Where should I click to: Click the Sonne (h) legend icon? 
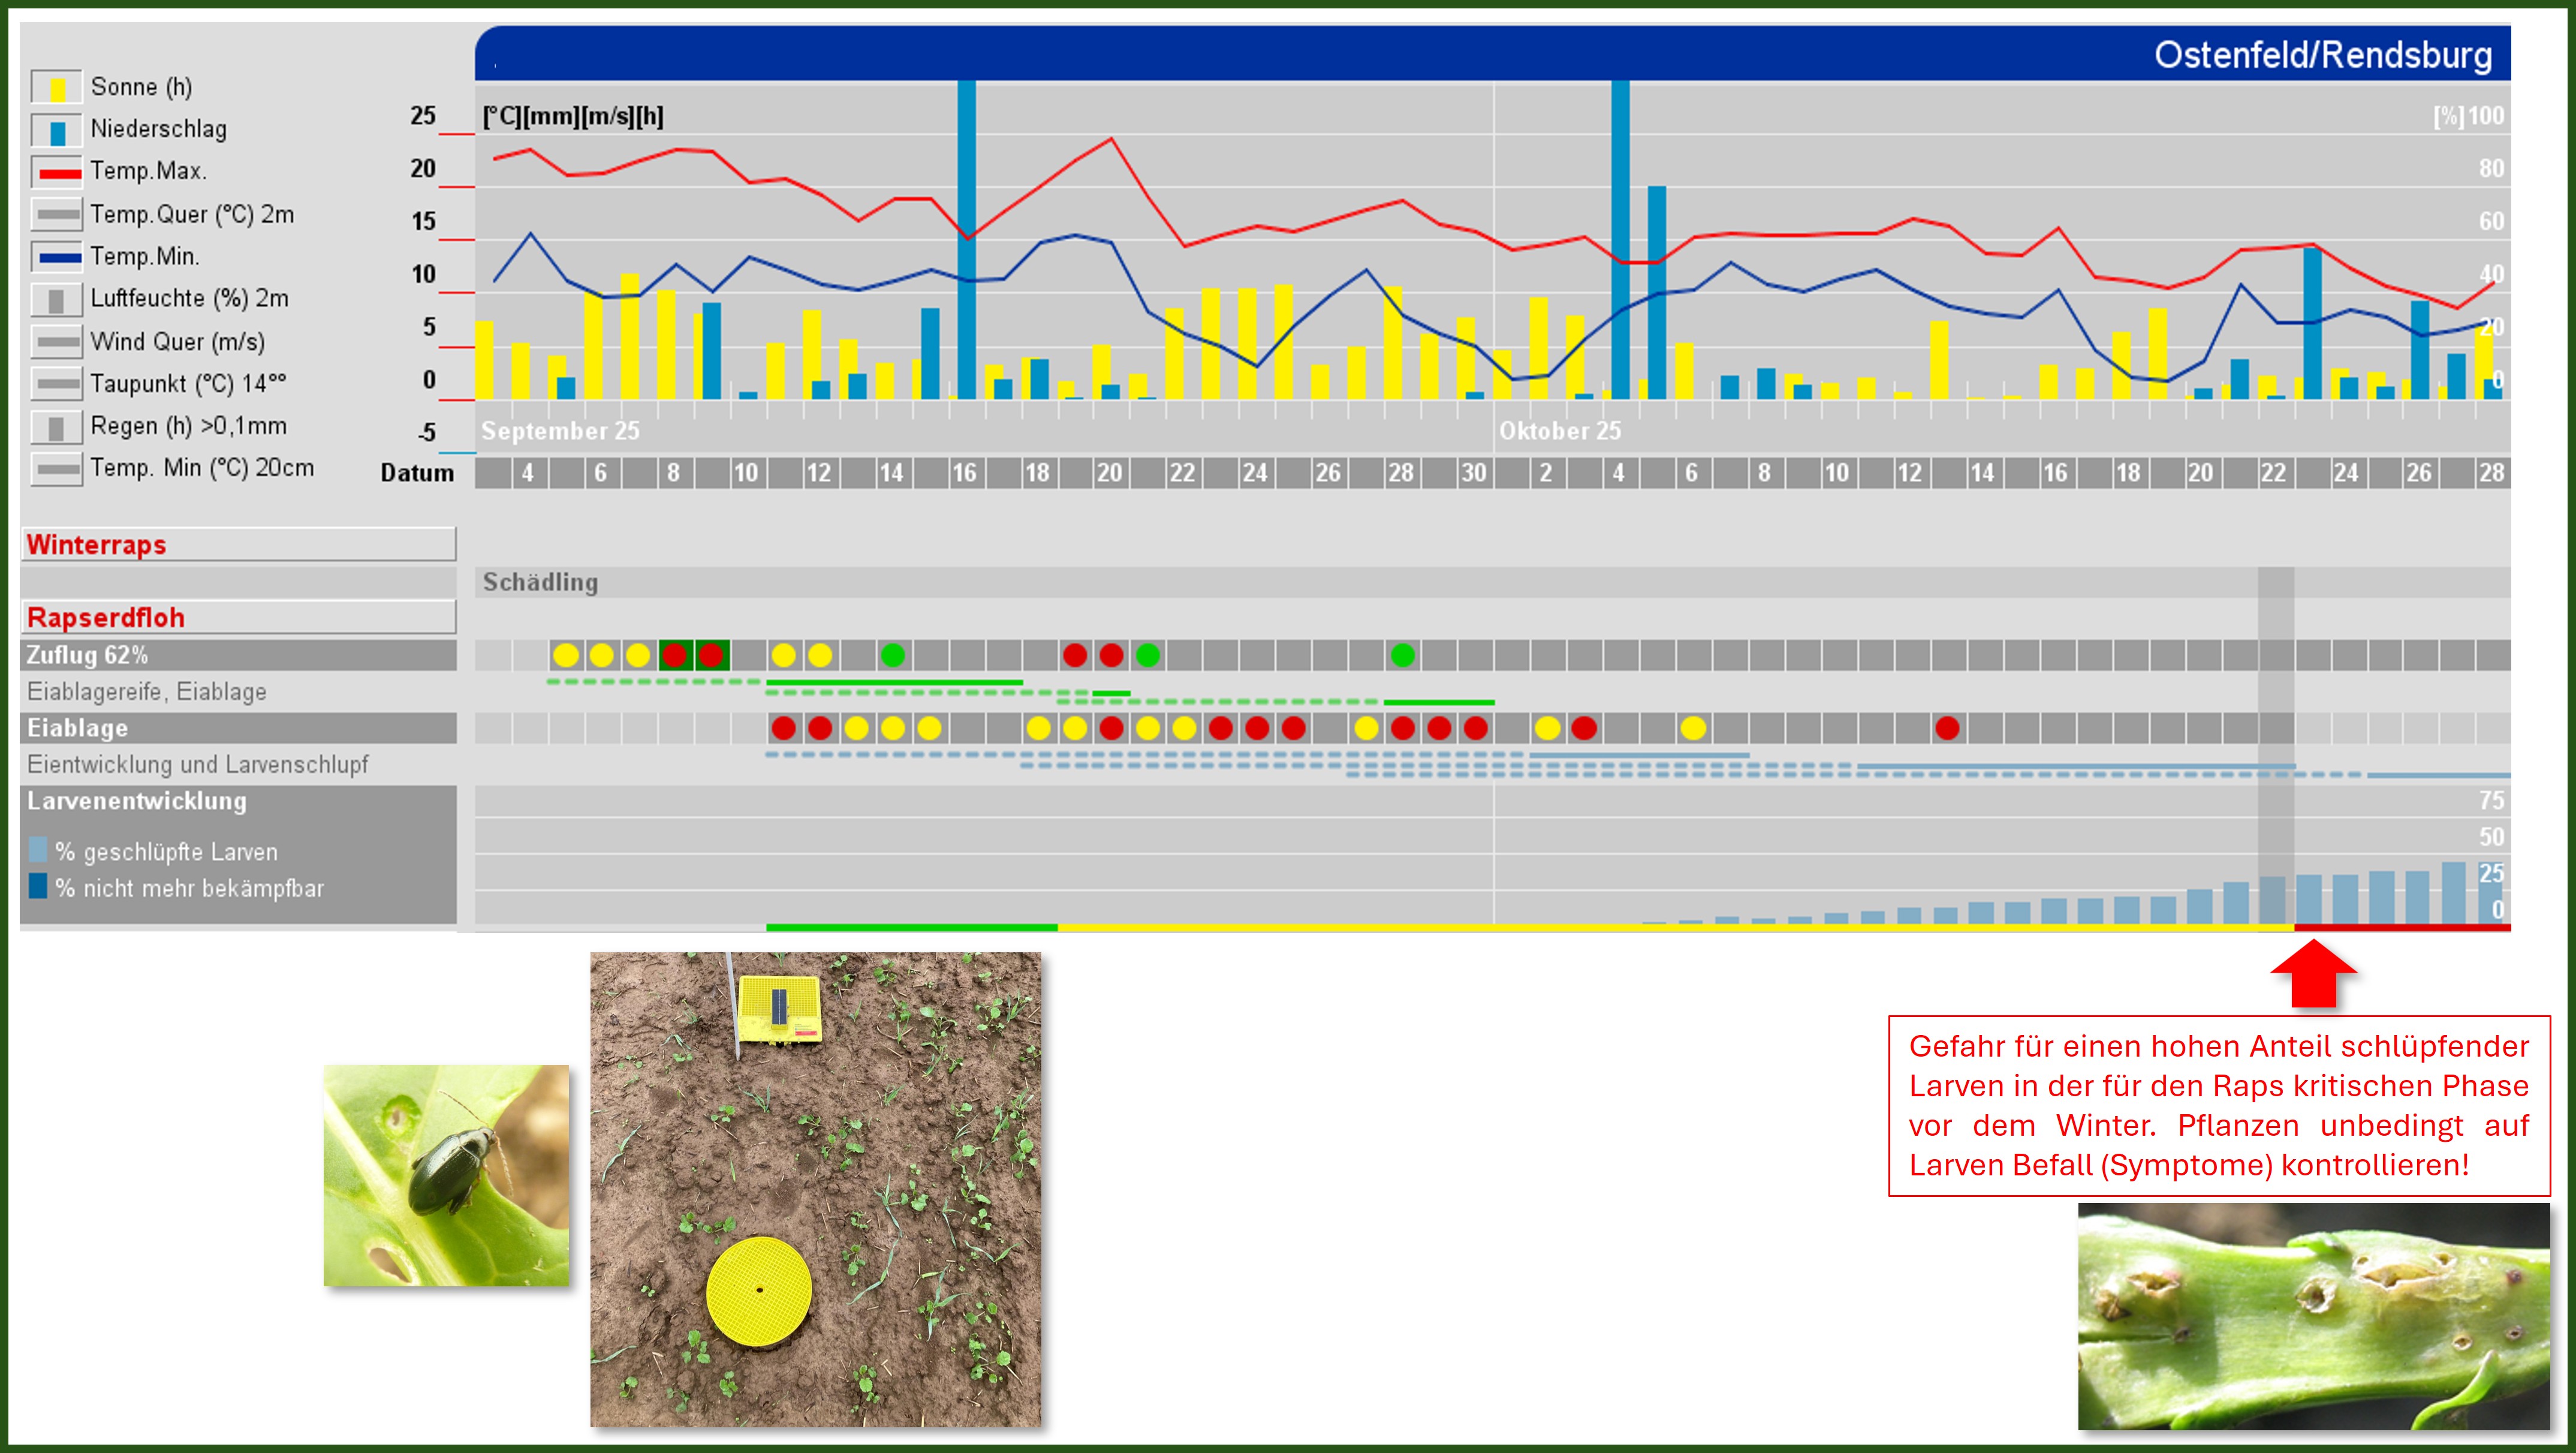pos(56,88)
